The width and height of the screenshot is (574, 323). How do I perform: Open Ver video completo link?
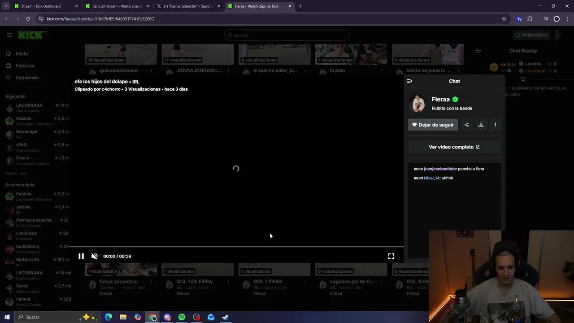[x=454, y=147]
